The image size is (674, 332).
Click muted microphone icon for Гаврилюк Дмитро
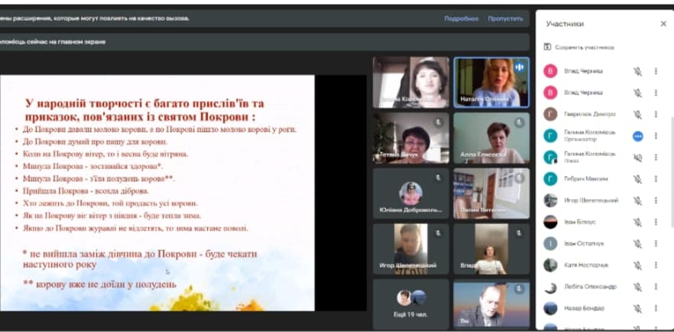click(x=637, y=115)
